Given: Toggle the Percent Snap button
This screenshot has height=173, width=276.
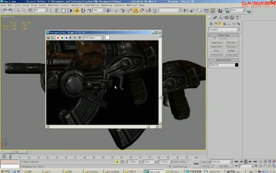Looking at the screenshot, I should tap(142, 11).
